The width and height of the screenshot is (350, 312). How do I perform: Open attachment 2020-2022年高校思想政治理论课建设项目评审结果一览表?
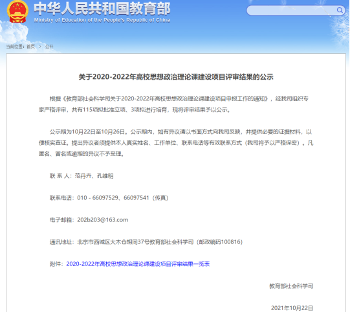coord(138,264)
